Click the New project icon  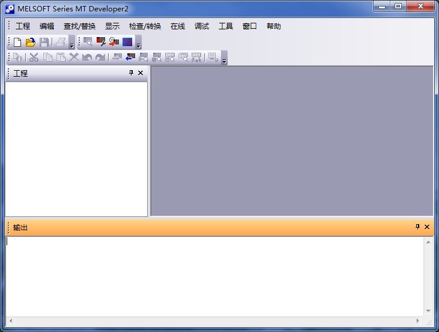[17, 43]
